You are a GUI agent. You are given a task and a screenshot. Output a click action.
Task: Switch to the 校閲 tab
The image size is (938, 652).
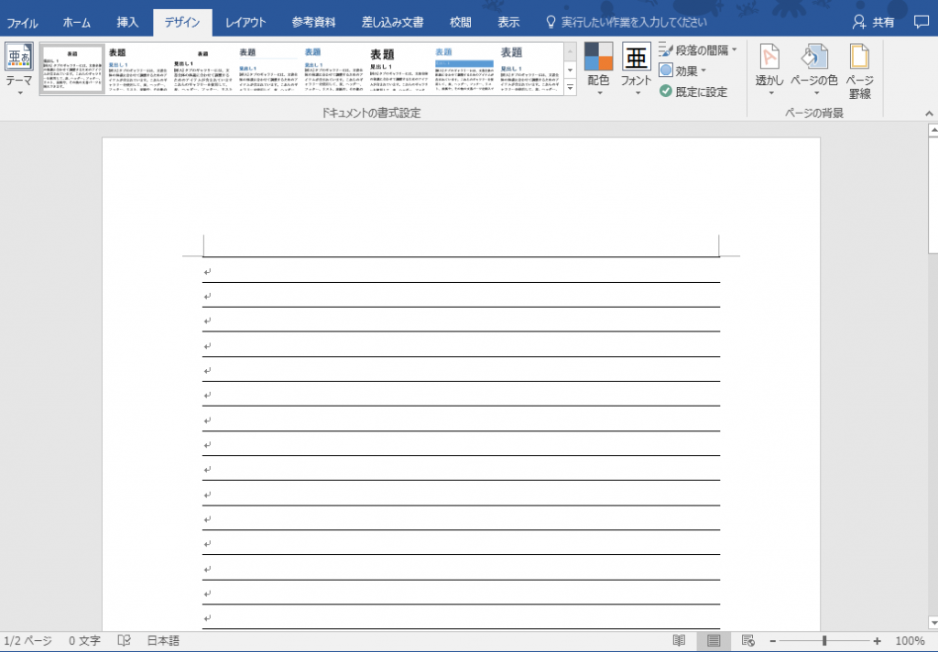(461, 23)
